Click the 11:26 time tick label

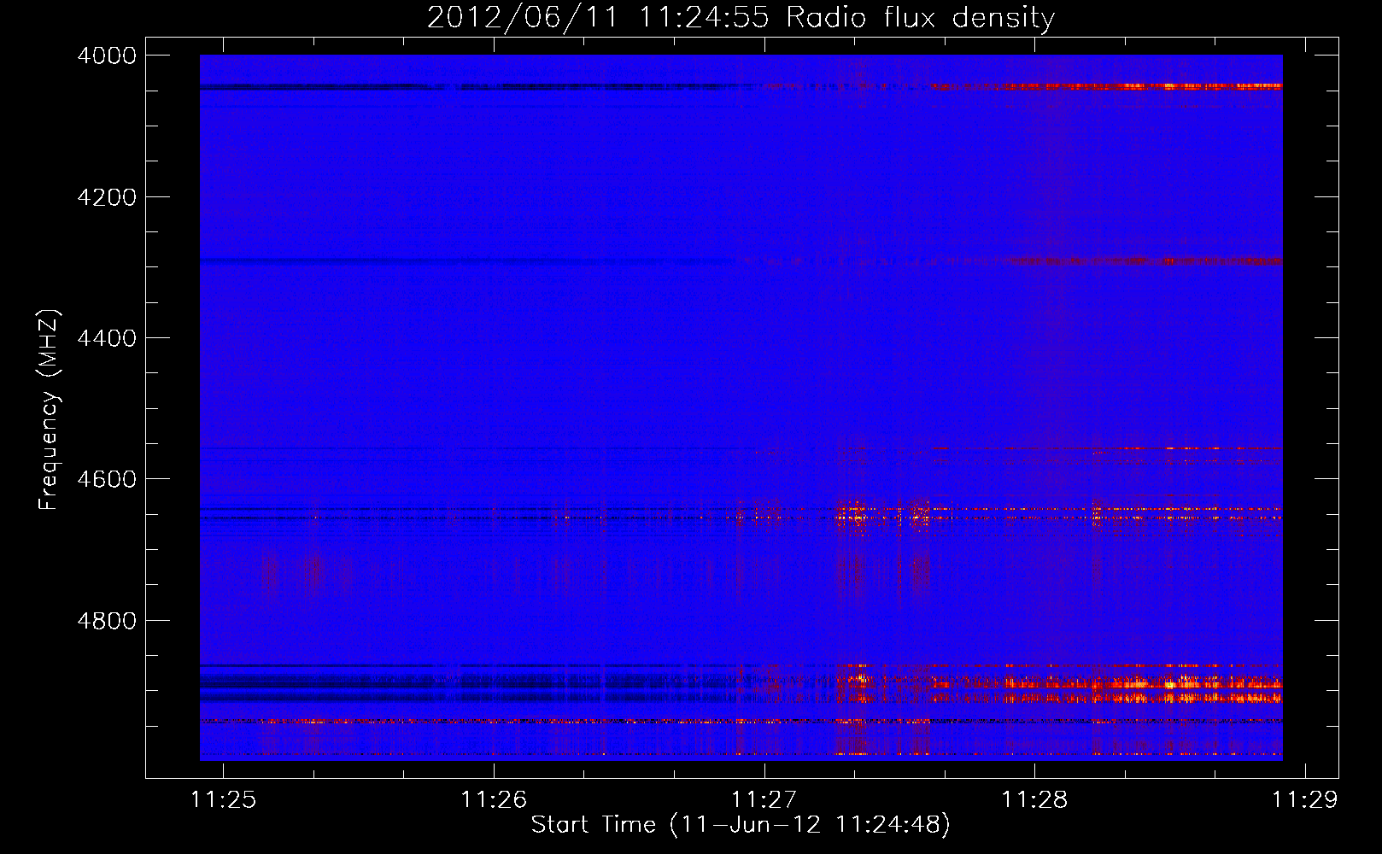tap(494, 799)
